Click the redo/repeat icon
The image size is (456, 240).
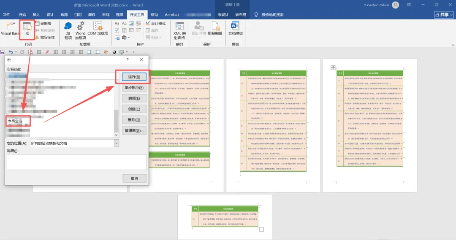click(x=22, y=52)
